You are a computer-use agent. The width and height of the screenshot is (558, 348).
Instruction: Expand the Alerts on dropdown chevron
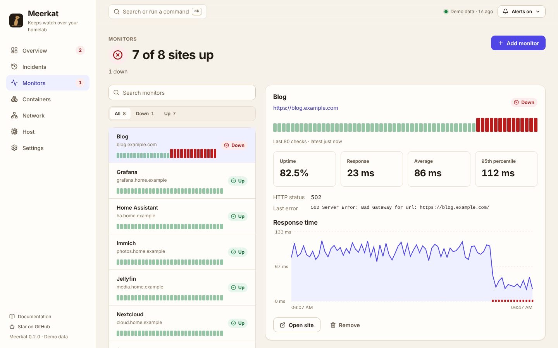click(x=538, y=12)
